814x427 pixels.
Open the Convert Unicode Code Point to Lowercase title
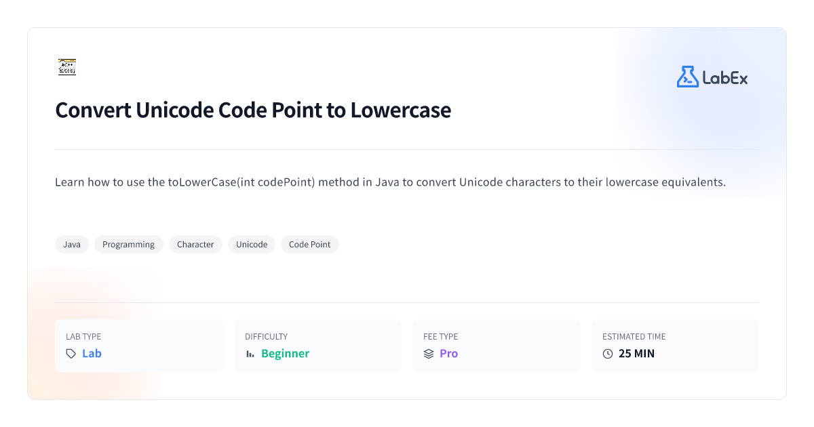[x=253, y=110]
